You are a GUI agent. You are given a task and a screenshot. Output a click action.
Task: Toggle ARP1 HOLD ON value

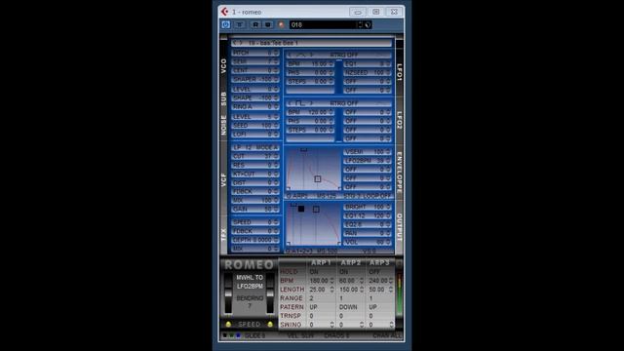pyautogui.click(x=314, y=272)
